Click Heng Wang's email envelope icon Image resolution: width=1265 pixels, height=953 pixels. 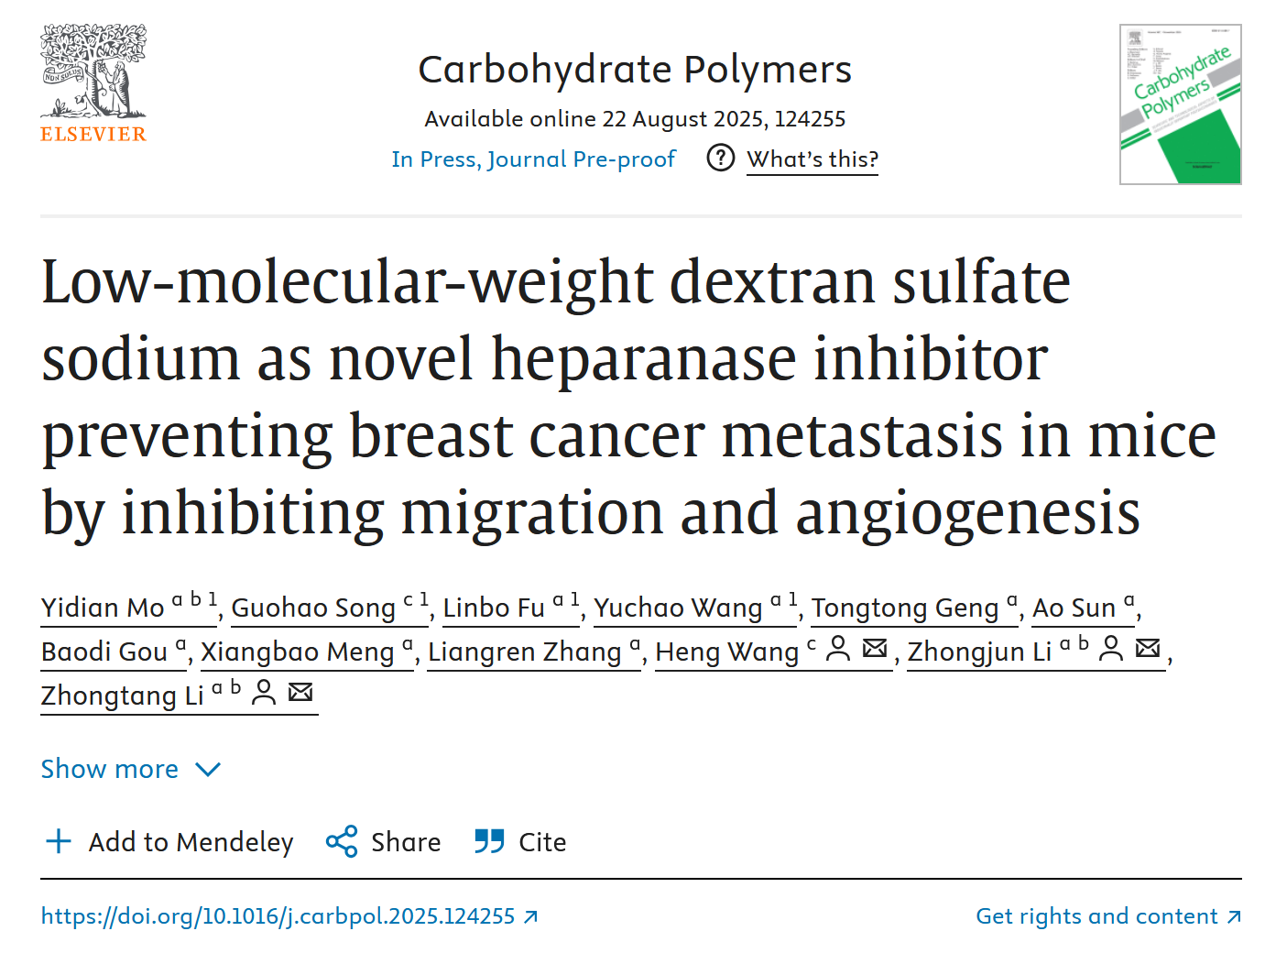click(876, 650)
